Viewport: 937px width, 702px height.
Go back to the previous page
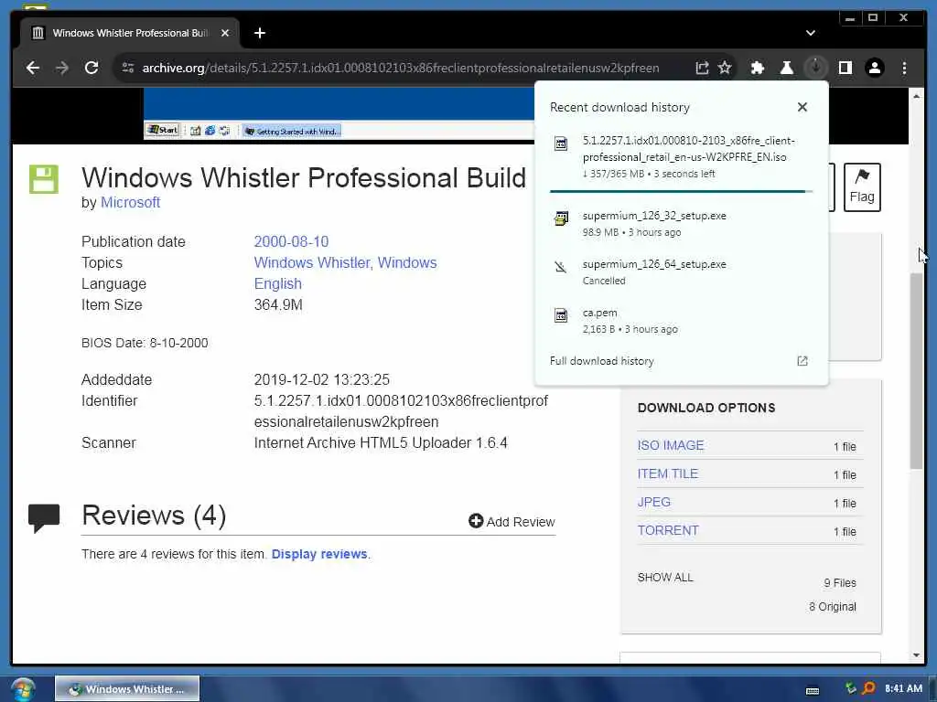[x=33, y=68]
